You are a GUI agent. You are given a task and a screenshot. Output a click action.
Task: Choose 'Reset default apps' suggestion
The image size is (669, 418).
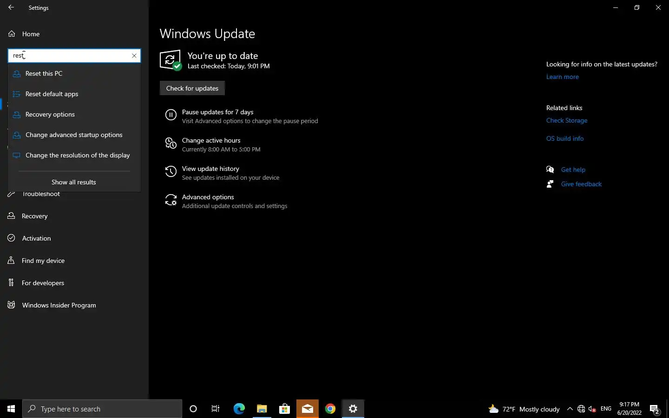point(74,94)
